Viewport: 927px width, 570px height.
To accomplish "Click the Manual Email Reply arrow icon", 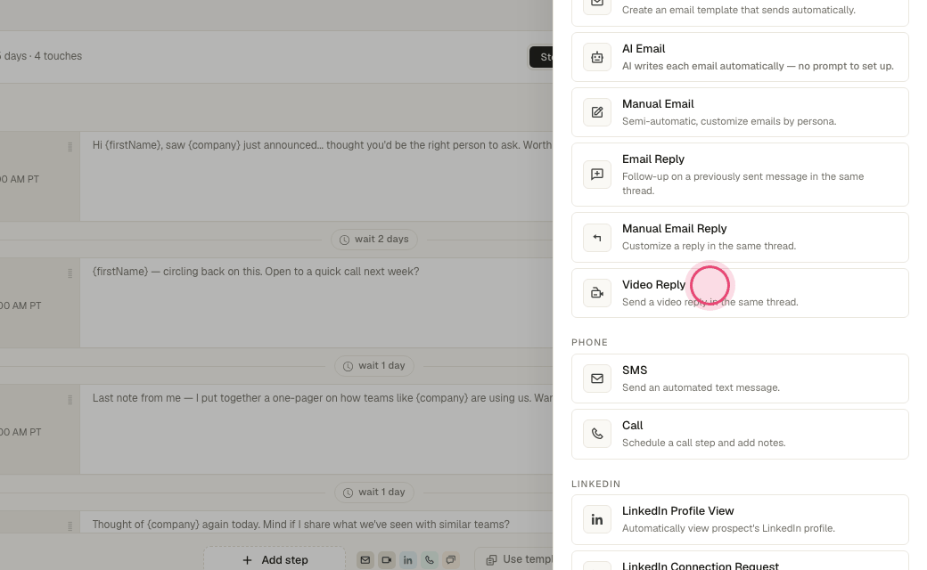I will (597, 238).
